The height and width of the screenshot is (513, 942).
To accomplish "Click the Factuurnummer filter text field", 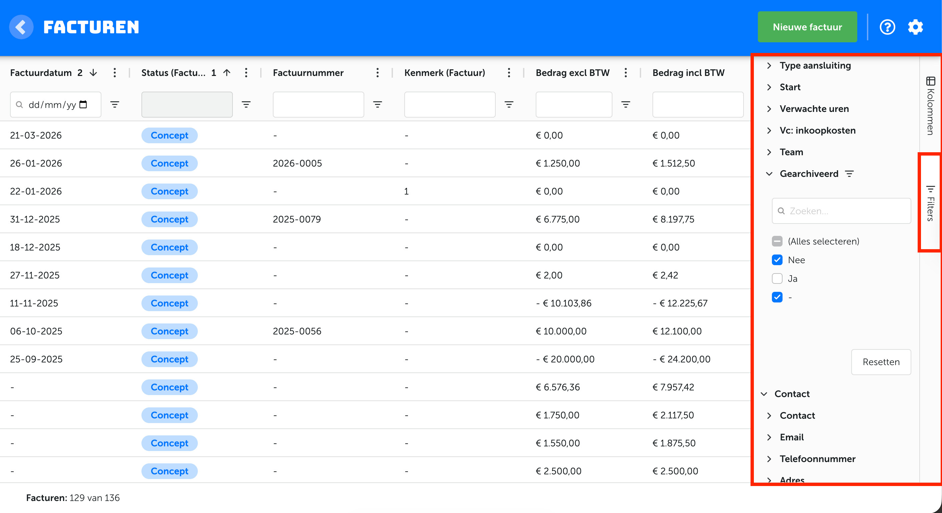I will pos(318,104).
